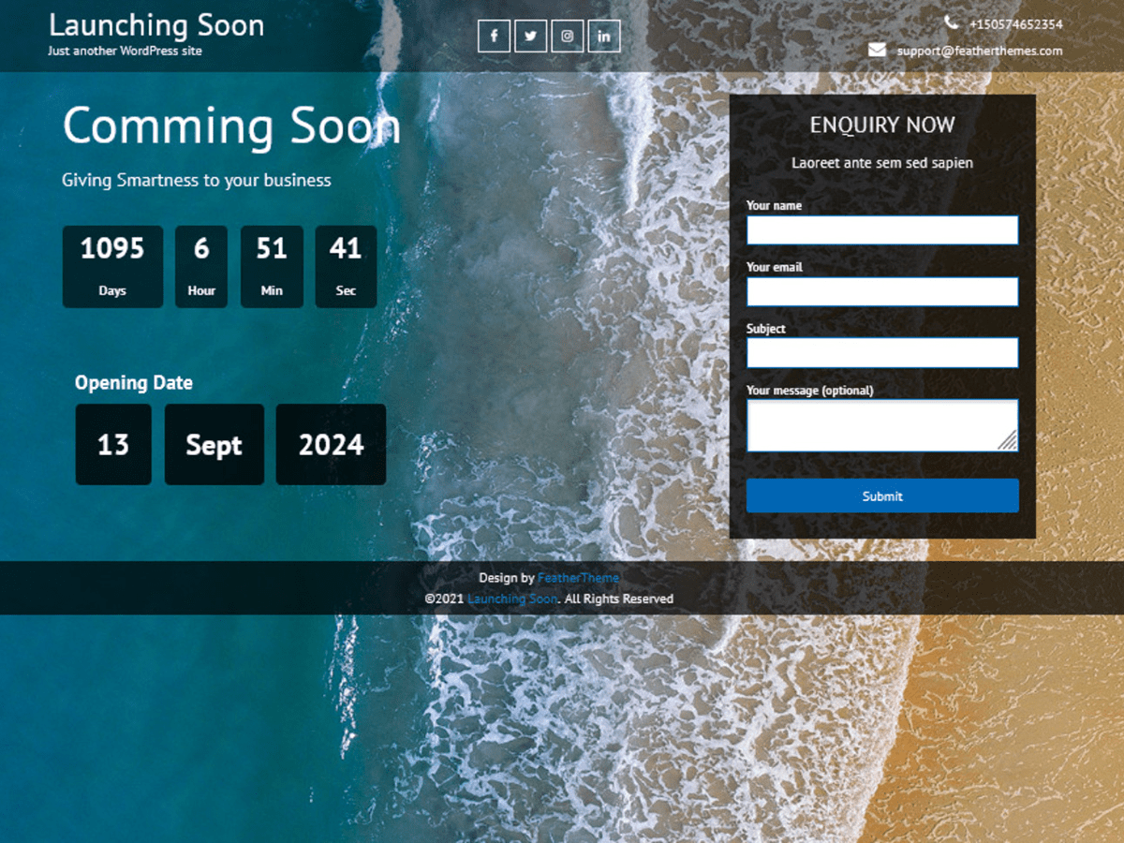The height and width of the screenshot is (843, 1124).
Task: Click the Twitter social icon
Action: coord(530,36)
